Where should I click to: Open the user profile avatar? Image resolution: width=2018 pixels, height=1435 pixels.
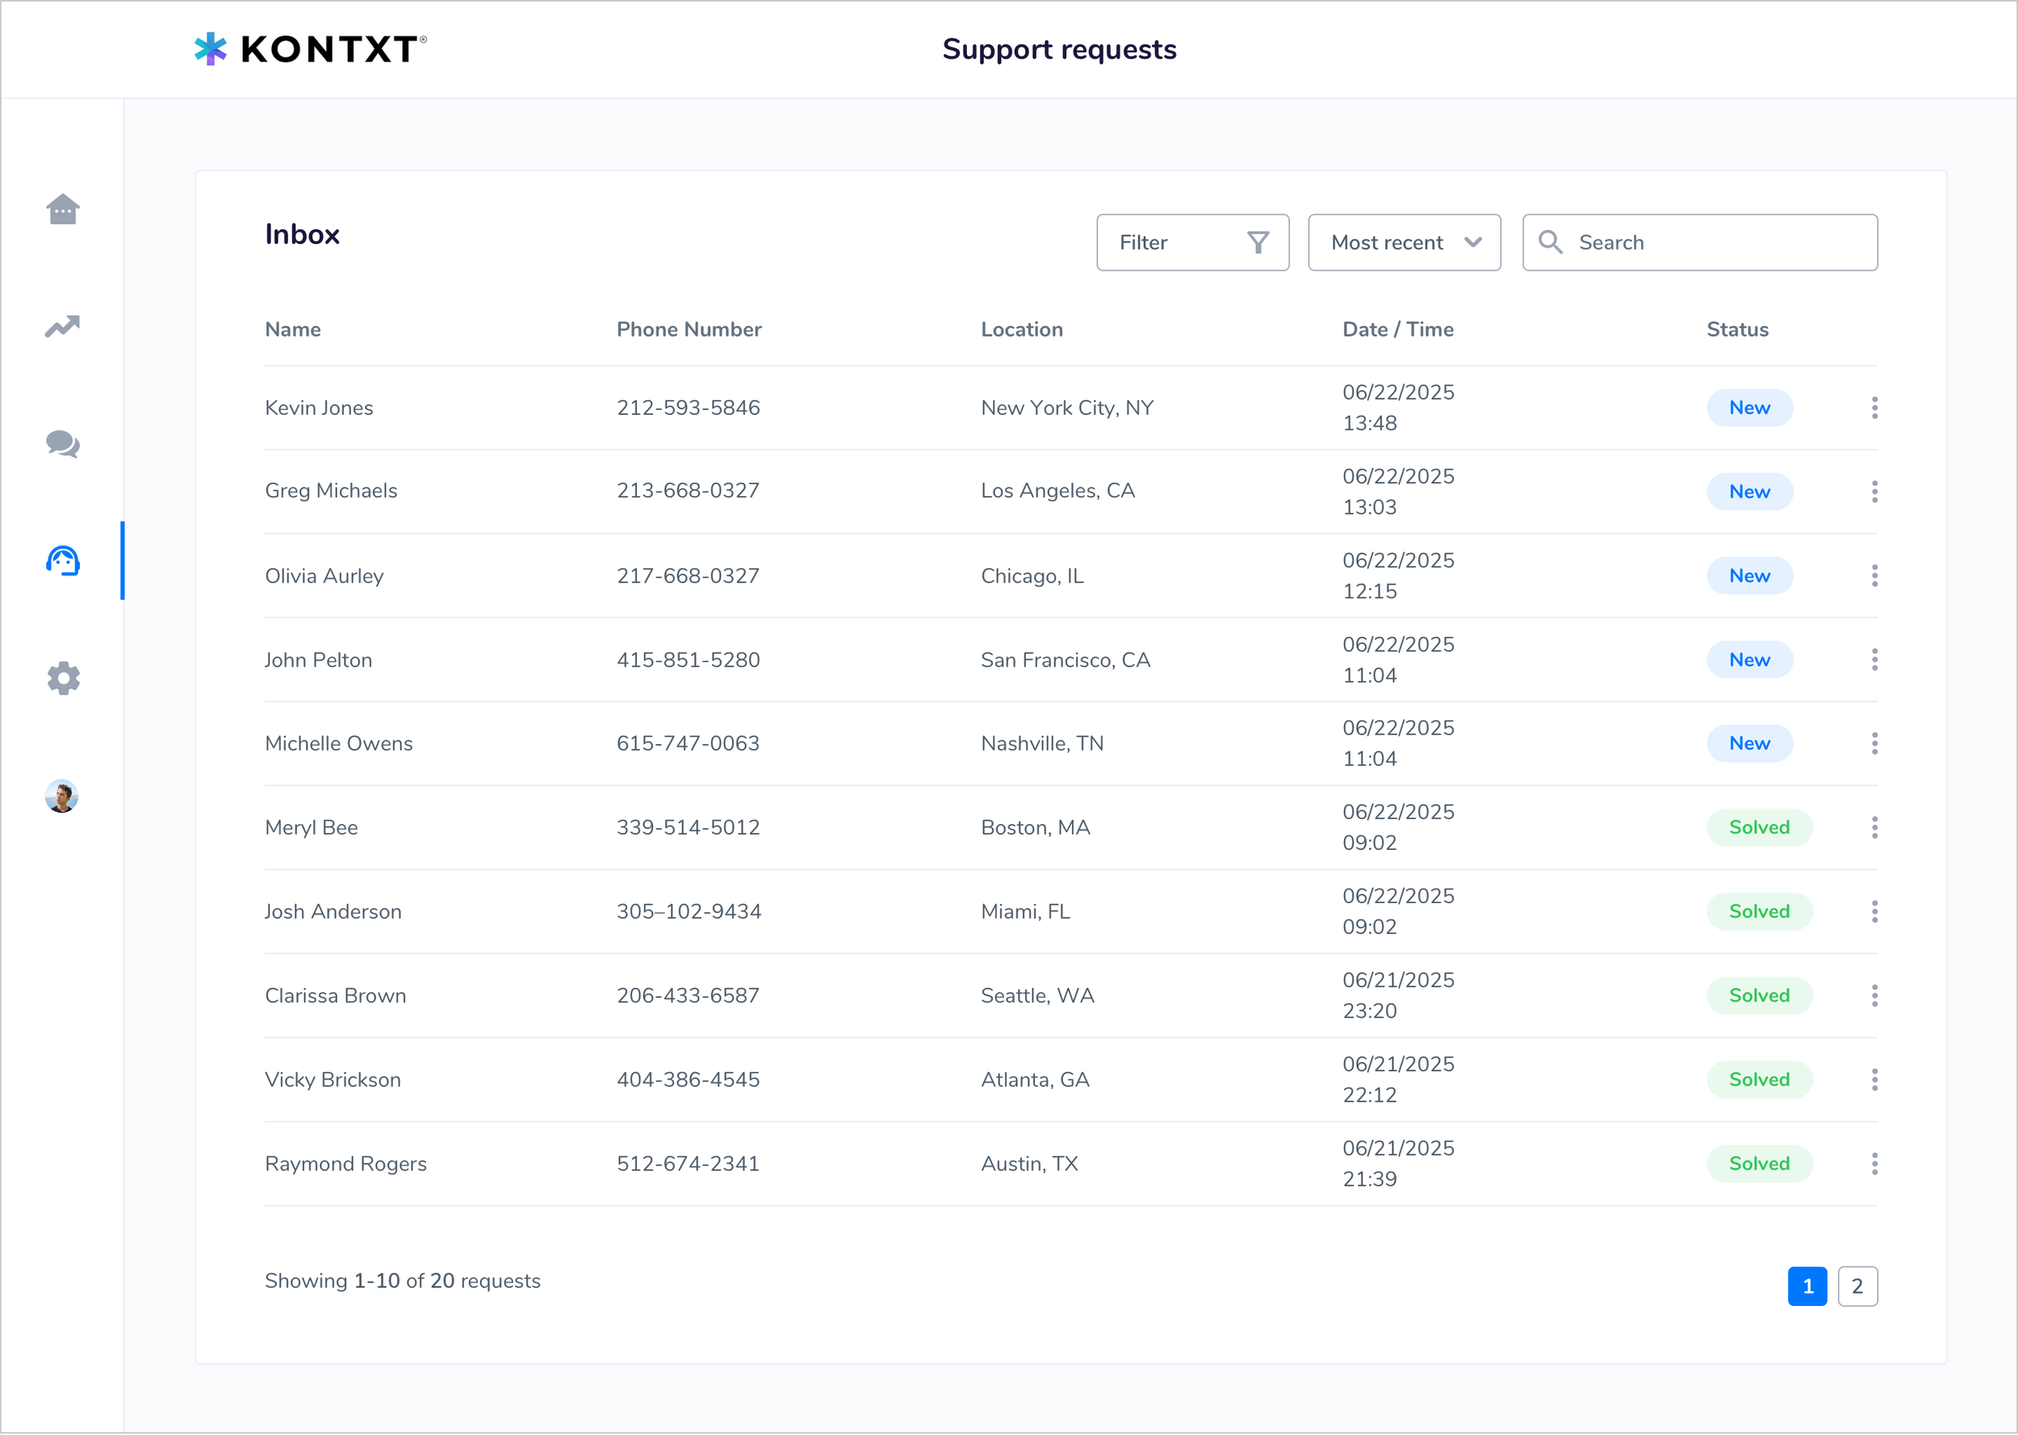(x=62, y=796)
